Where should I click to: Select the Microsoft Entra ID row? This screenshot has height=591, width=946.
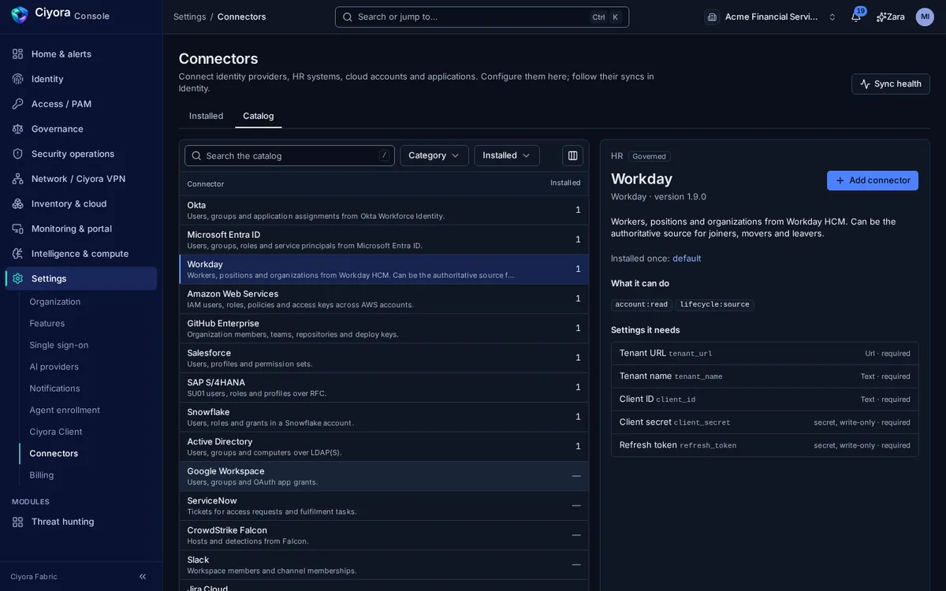click(384, 240)
